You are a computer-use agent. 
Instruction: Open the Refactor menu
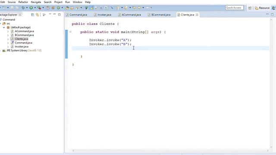click(x=23, y=2)
